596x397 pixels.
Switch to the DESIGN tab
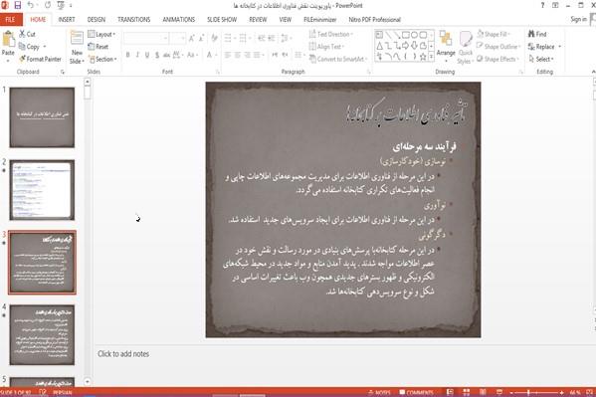click(97, 19)
